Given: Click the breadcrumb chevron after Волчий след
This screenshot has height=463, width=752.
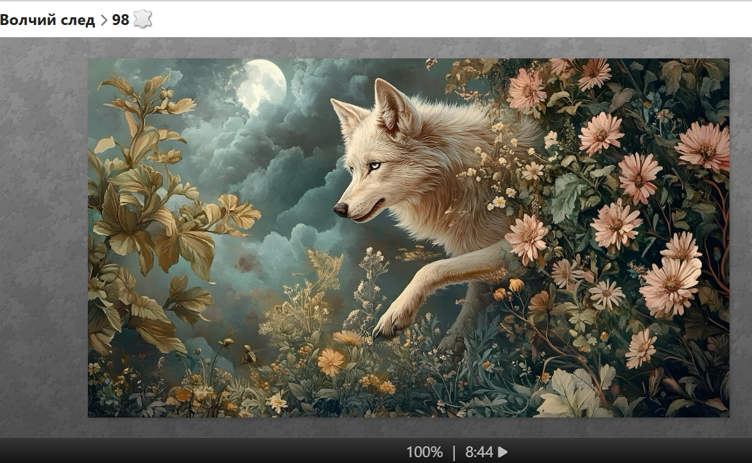Looking at the screenshot, I should [103, 20].
